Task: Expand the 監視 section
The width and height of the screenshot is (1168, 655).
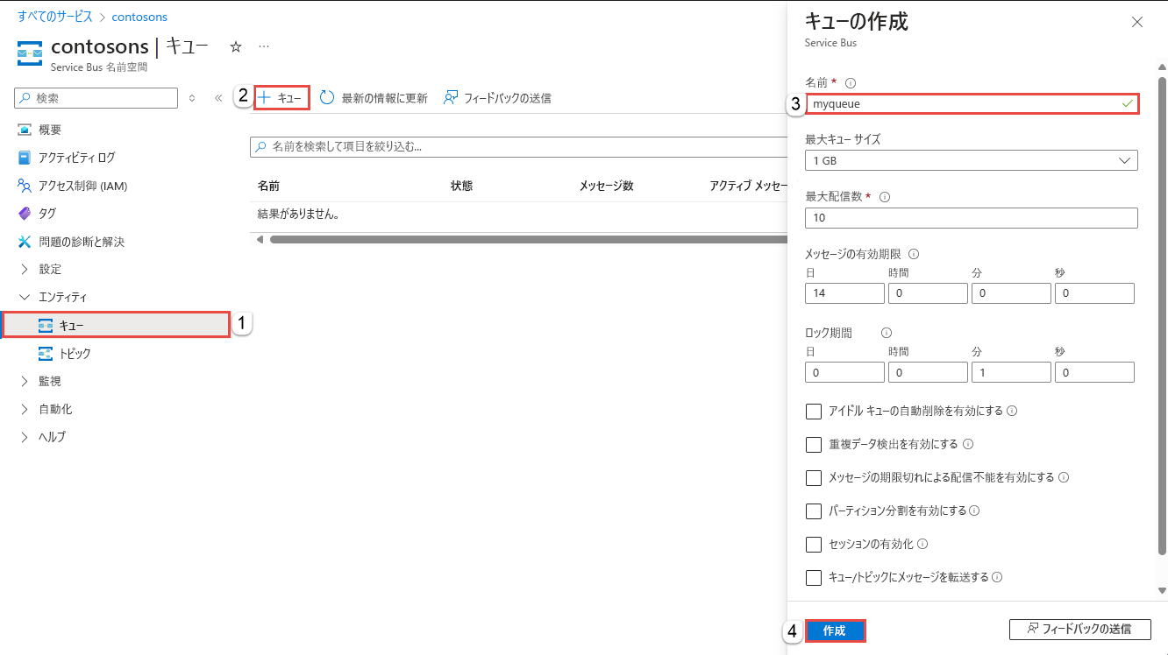Action: [x=25, y=382]
